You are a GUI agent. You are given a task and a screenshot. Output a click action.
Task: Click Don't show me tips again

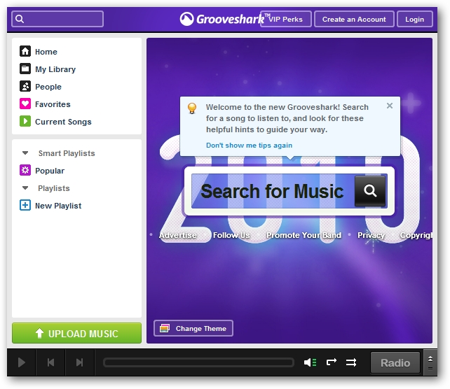click(x=249, y=146)
